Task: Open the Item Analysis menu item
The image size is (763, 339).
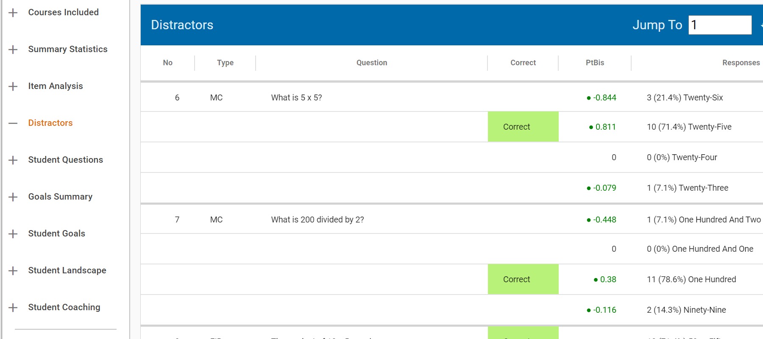Action: (x=56, y=86)
